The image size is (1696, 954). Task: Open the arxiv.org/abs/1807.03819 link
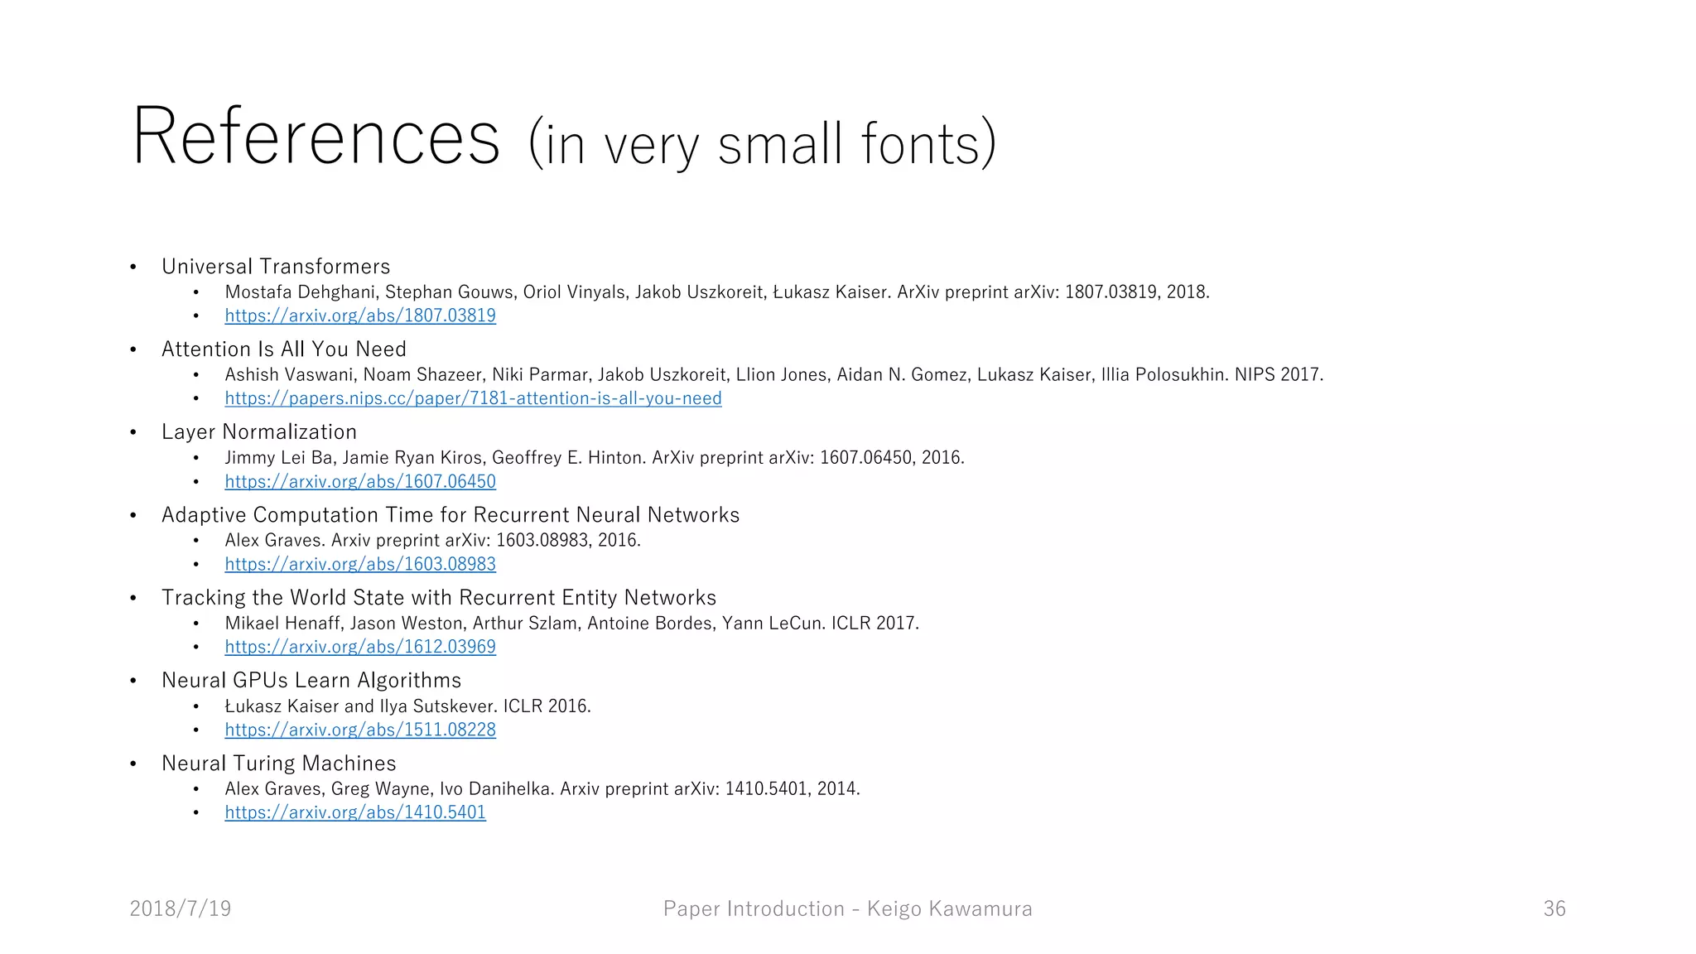360,316
